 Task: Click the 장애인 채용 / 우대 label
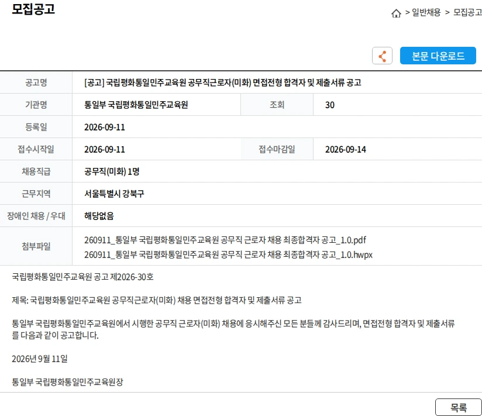(x=36, y=216)
